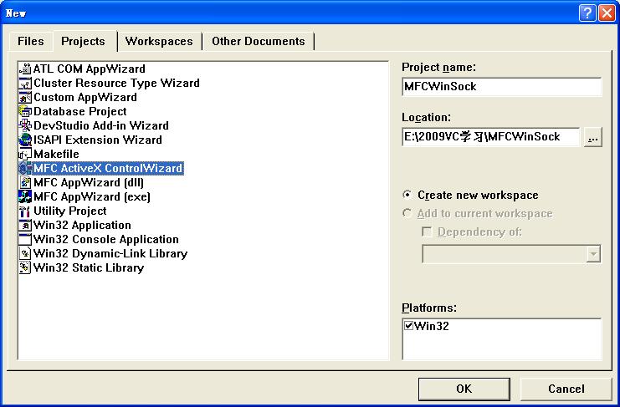The image size is (620, 407).
Task: Click the Location path field
Action: point(491,136)
